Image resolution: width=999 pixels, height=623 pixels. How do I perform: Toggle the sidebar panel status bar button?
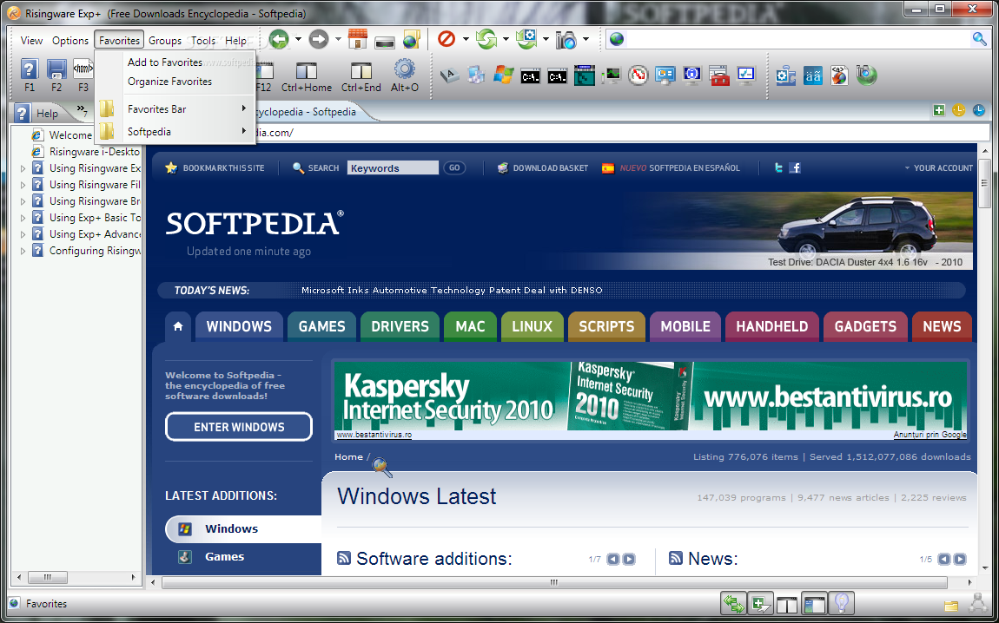tap(814, 603)
